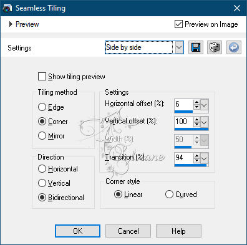Image resolution: width=247 pixels, height=245 pixels.
Task: Open Transition slider dropdown arrow
Action: (x=204, y=158)
